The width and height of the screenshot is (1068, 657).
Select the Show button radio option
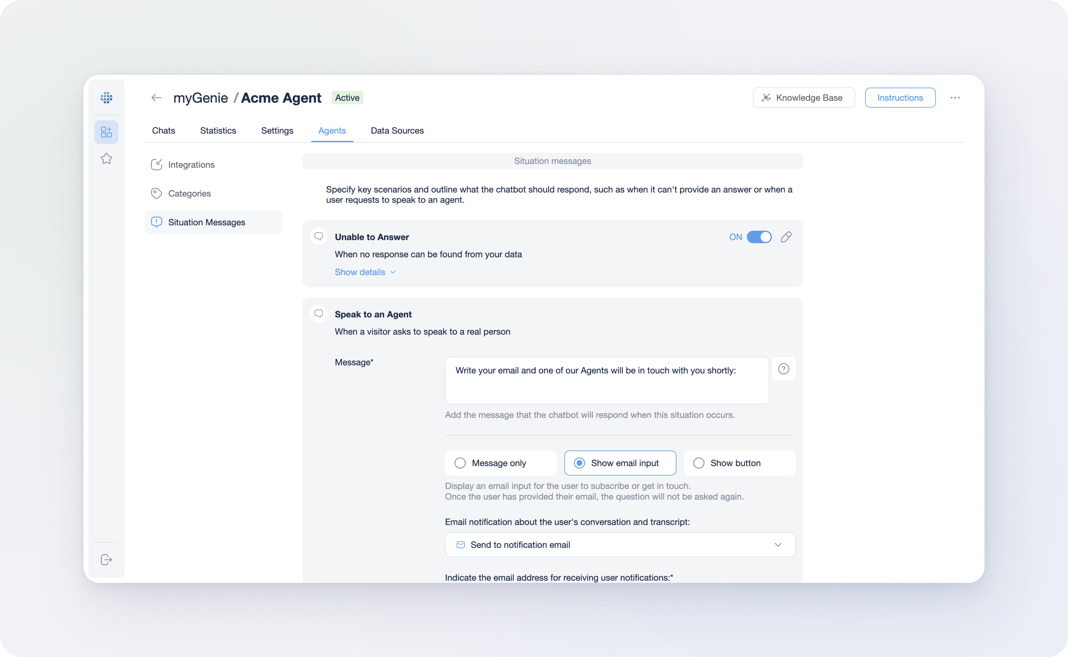pyautogui.click(x=699, y=463)
